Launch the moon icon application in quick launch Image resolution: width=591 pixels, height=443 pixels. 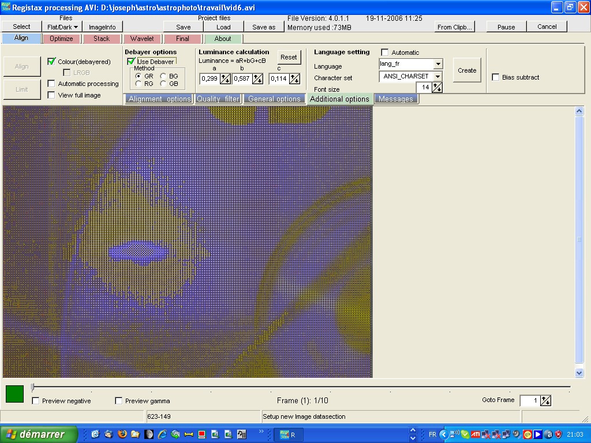click(x=149, y=434)
